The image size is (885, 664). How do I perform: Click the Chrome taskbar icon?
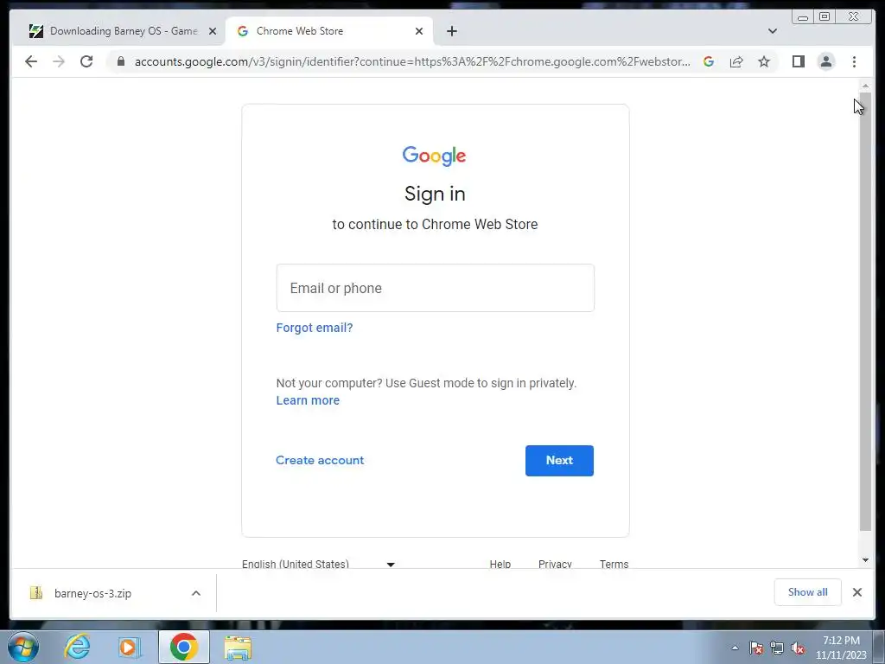183,647
